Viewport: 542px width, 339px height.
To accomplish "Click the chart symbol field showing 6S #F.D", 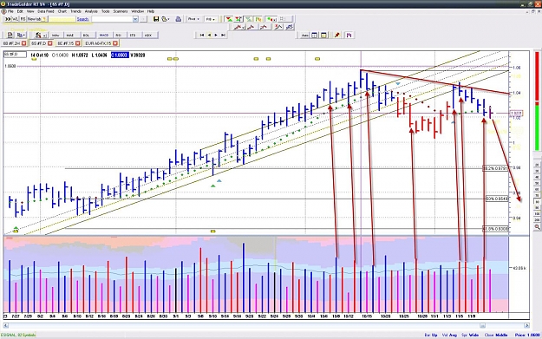I will coord(15,55).
